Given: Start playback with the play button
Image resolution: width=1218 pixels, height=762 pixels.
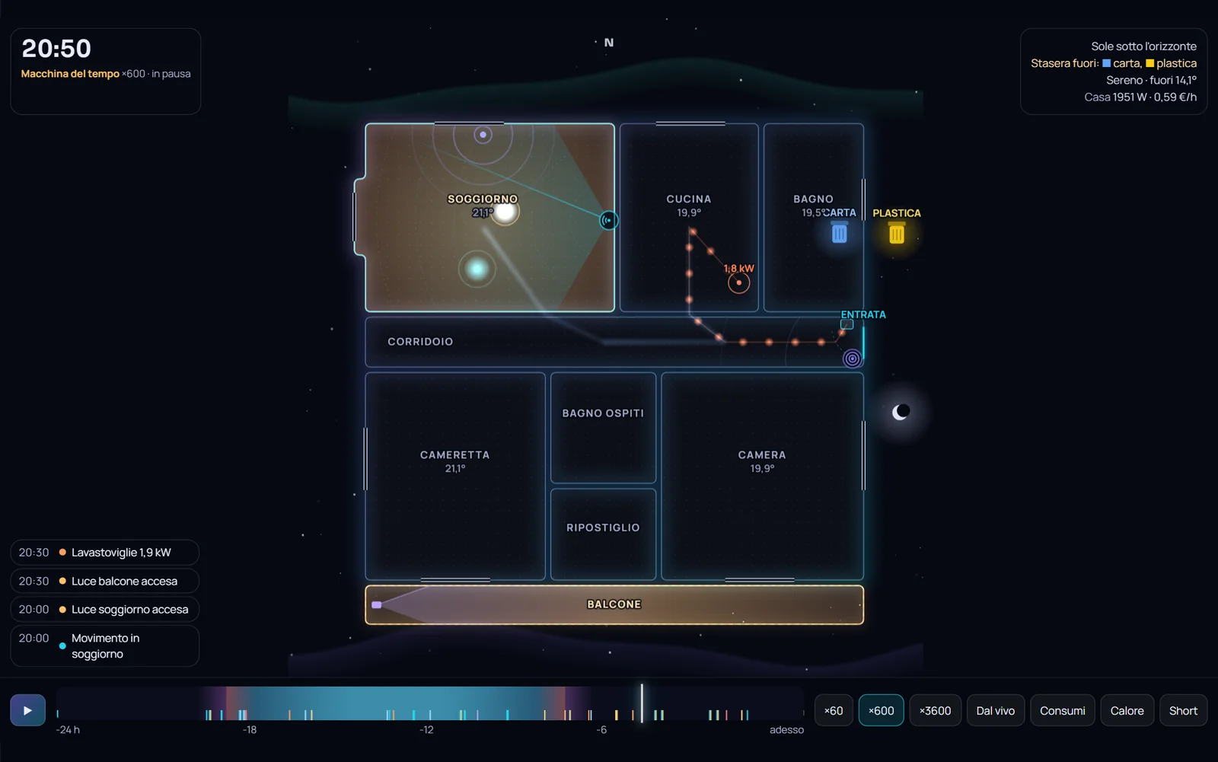Looking at the screenshot, I should pyautogui.click(x=27, y=710).
